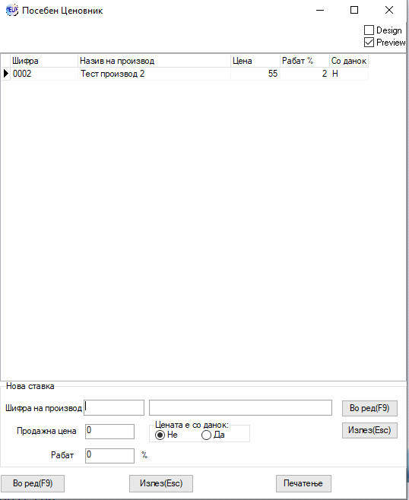Image resolution: width=409 pixels, height=500 pixels.
Task: Select the Тест производ 2 row cell
Action: 154,74
